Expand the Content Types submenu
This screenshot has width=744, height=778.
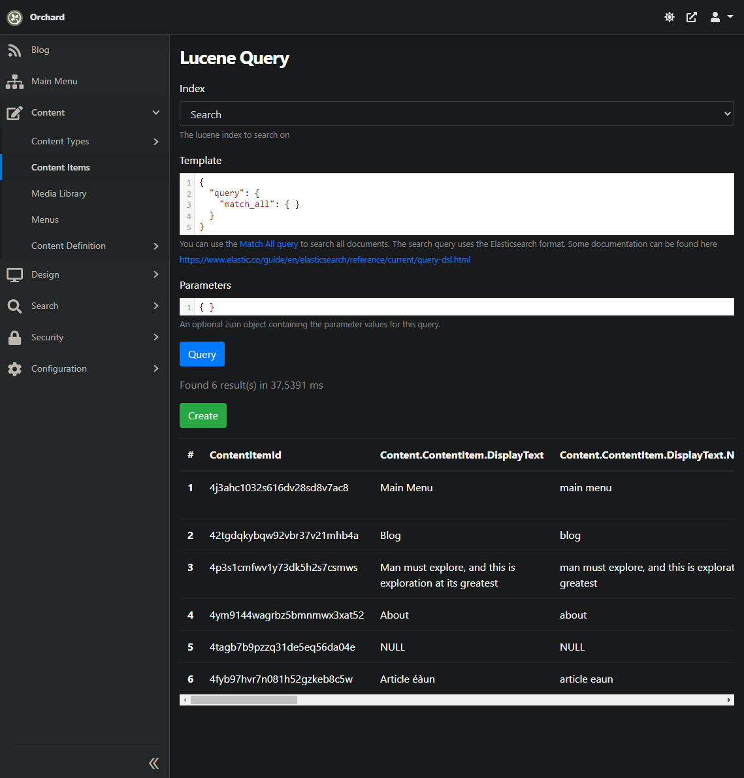tap(155, 141)
